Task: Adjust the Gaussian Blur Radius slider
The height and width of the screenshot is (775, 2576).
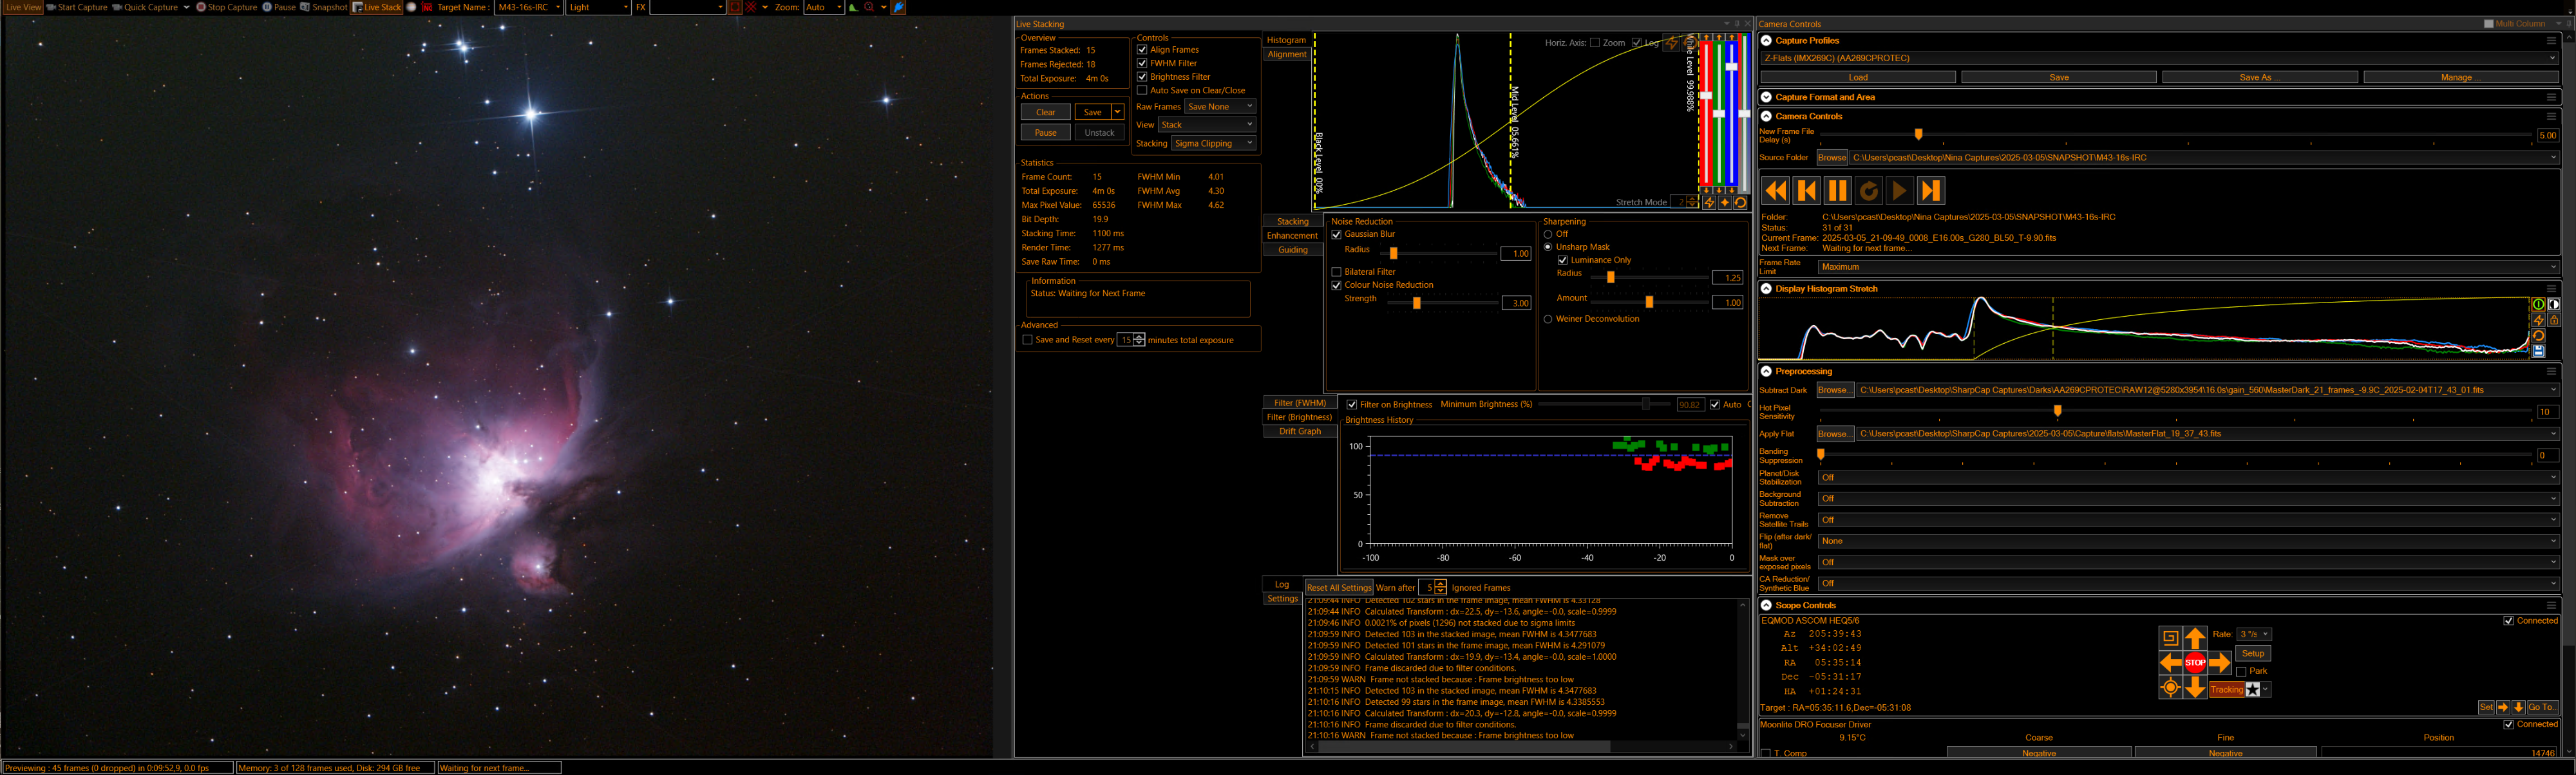Action: [1393, 253]
